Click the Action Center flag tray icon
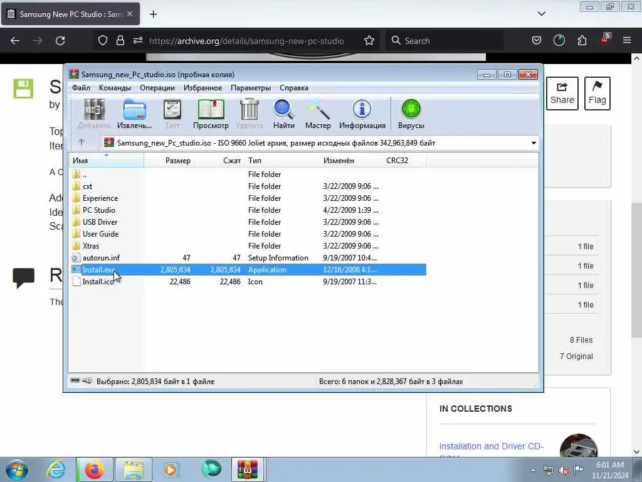This screenshot has width=642, height=482. (578, 469)
